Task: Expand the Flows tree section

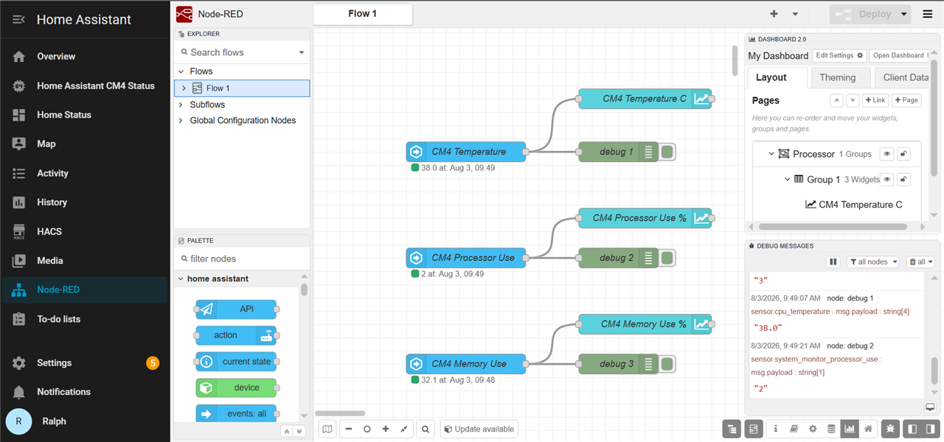Action: 181,71
